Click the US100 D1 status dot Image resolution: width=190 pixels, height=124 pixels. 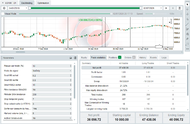point(3,3)
